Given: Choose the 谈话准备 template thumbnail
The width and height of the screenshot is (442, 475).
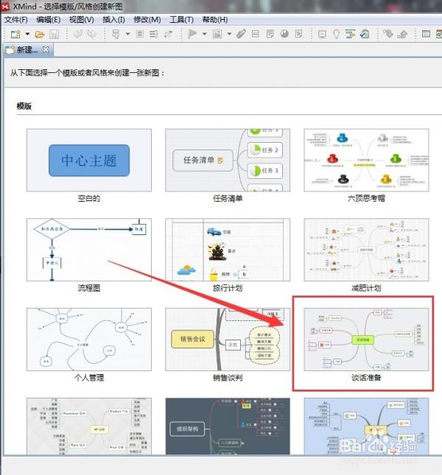Looking at the screenshot, I should coord(366,339).
